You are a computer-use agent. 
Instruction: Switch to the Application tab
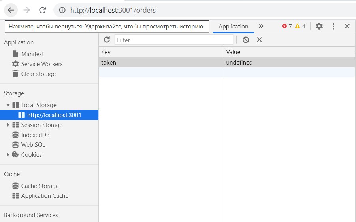[233, 27]
